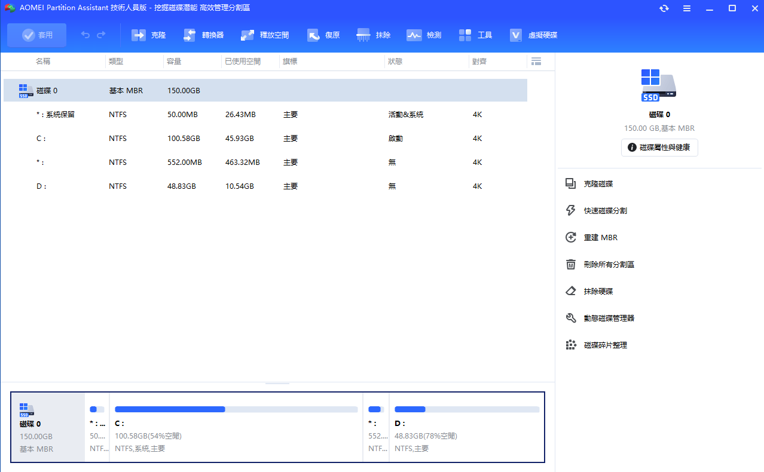This screenshot has height=472, width=764.
Task: Click the undo arrow in toolbar
Action: point(85,35)
